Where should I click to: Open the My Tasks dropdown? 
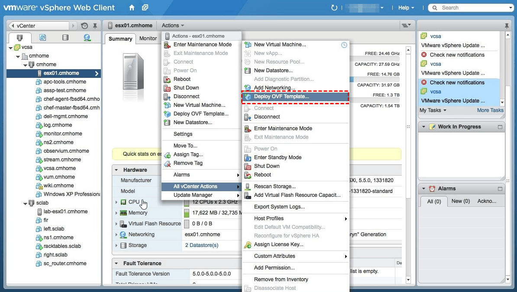pos(433,110)
